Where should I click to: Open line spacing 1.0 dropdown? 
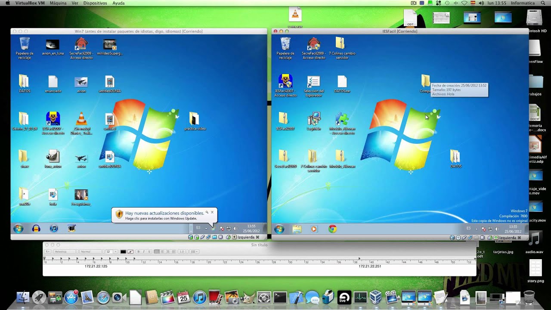click(x=183, y=251)
